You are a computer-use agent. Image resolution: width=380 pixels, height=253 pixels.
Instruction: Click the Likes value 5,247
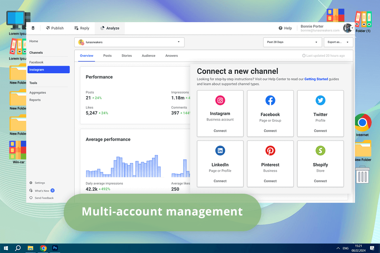pyautogui.click(x=91, y=113)
